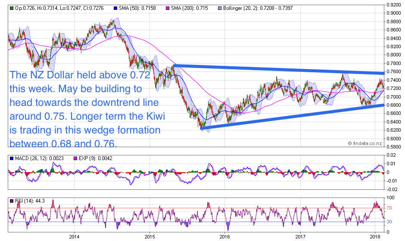This screenshot has height=241, width=405.
Task: Click the SMA (50): 0.7158 label
Action: coord(137,8)
